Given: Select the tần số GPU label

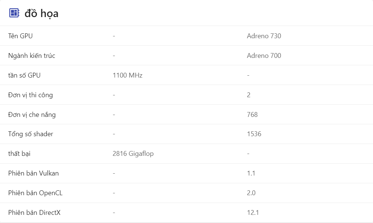Looking at the screenshot, I should [x=24, y=75].
